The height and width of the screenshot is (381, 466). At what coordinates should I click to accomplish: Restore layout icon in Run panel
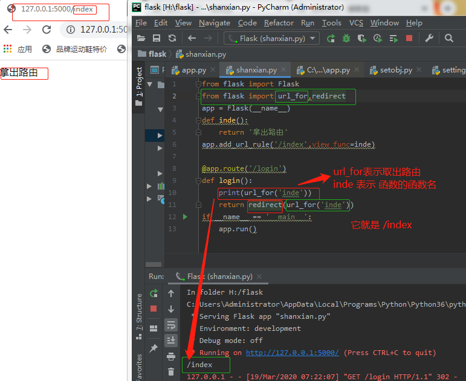(x=154, y=328)
